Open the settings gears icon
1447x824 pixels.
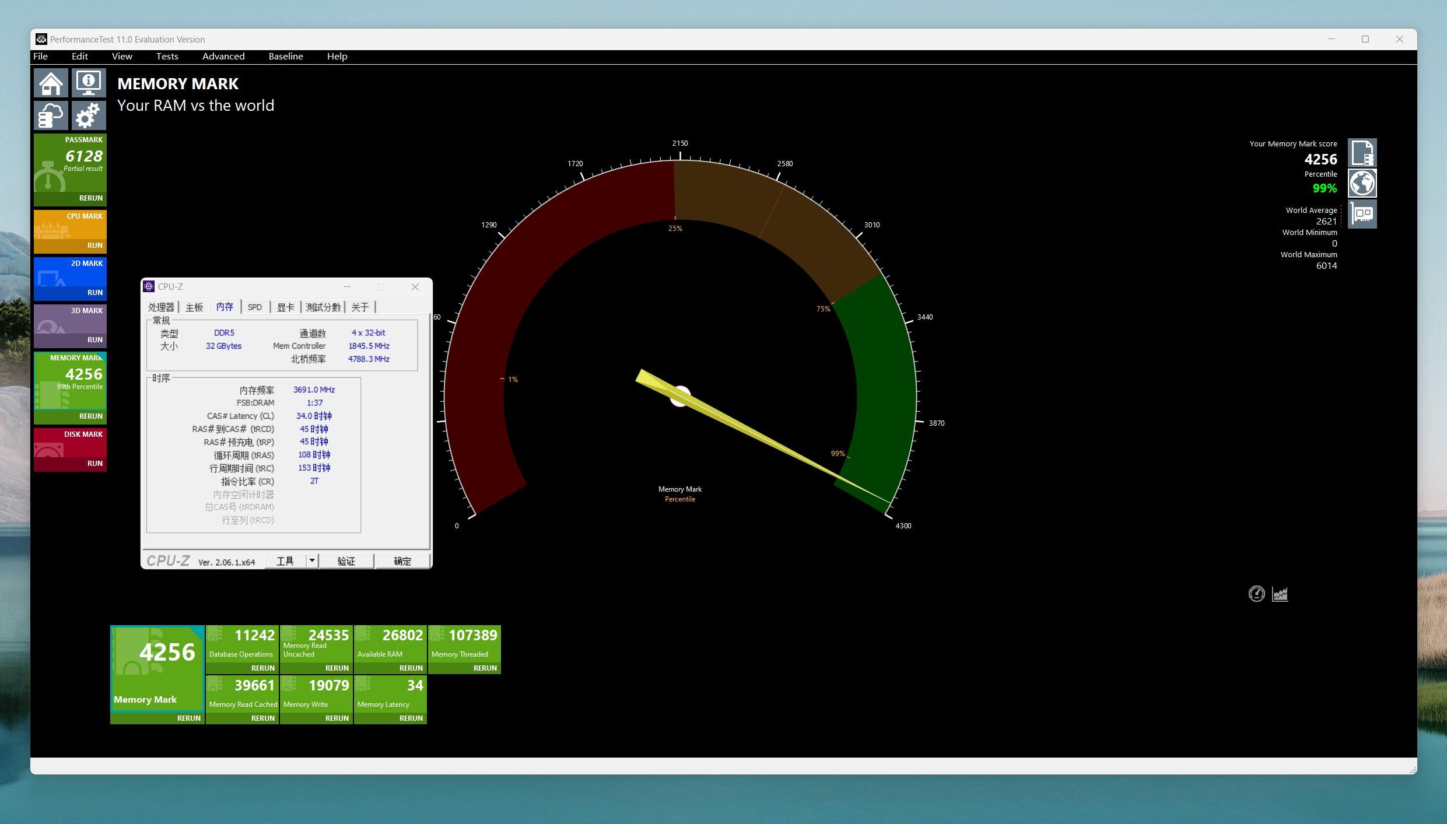click(x=89, y=115)
